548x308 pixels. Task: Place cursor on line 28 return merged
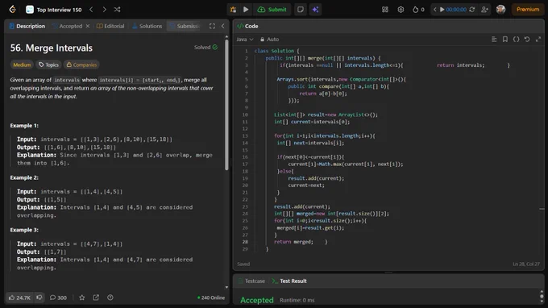[293, 242]
